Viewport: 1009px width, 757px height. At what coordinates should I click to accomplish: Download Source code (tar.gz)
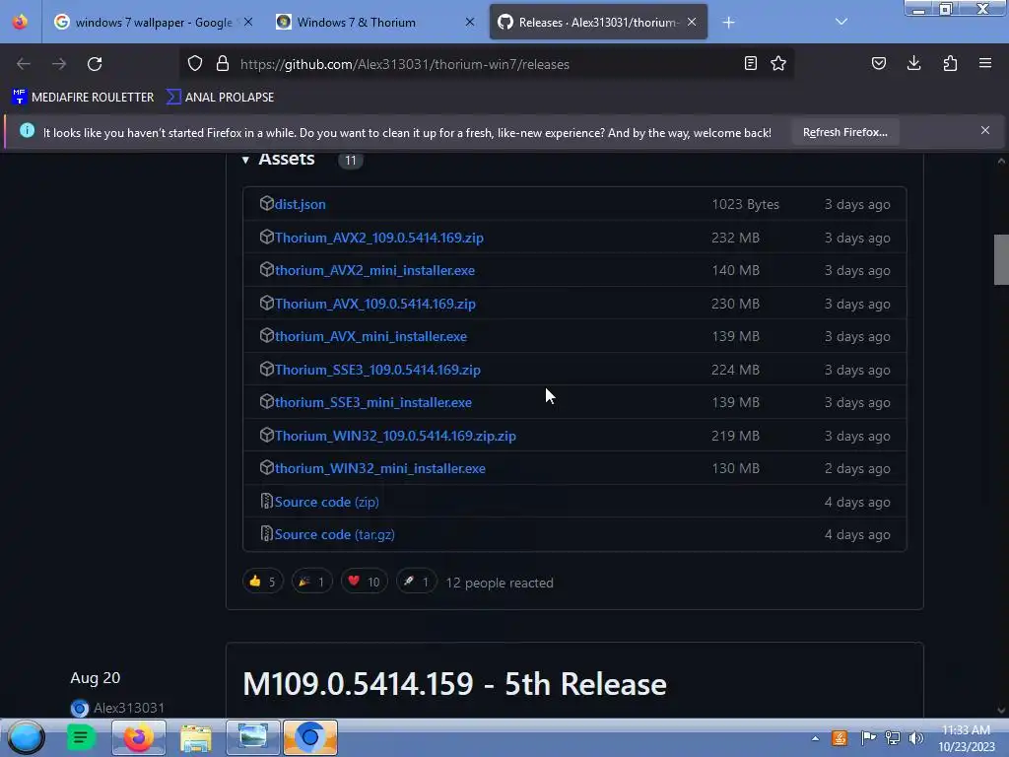(335, 535)
